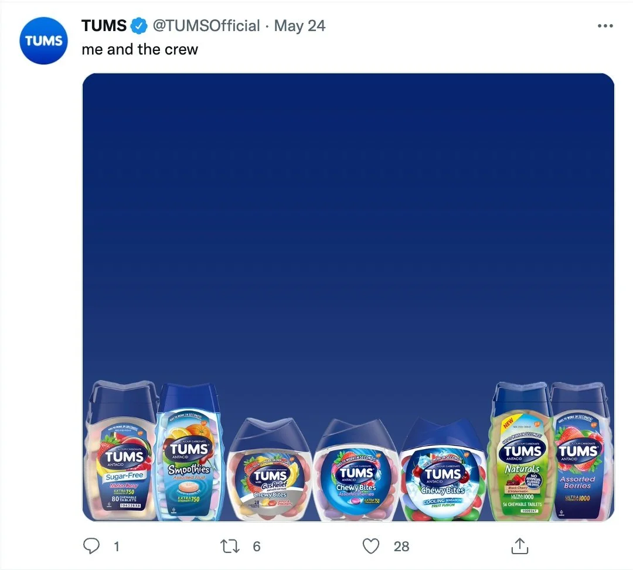Click the tweet text 'me and the crew'
The width and height of the screenshot is (633, 570).
coord(139,49)
